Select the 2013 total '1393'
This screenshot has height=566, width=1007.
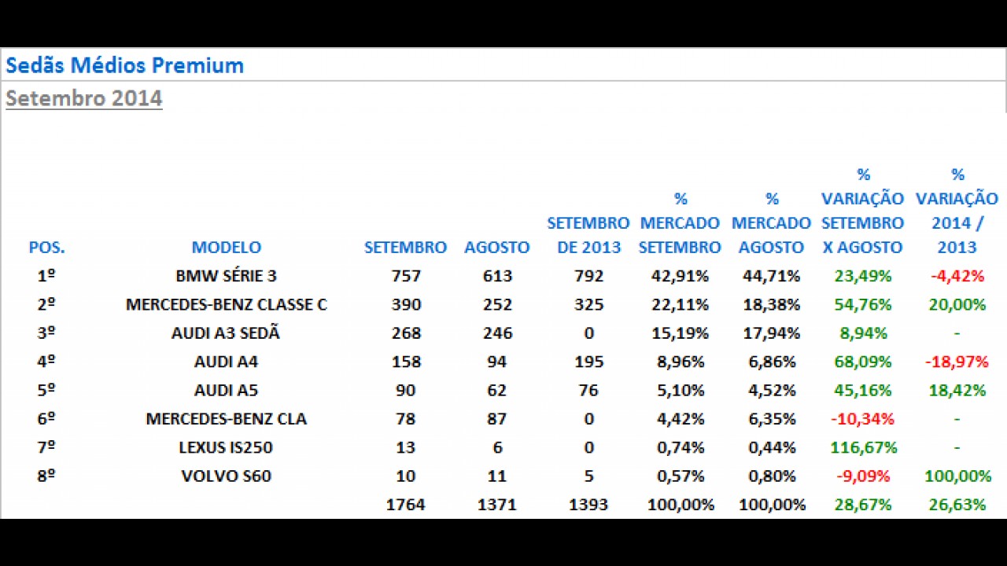[x=588, y=505]
